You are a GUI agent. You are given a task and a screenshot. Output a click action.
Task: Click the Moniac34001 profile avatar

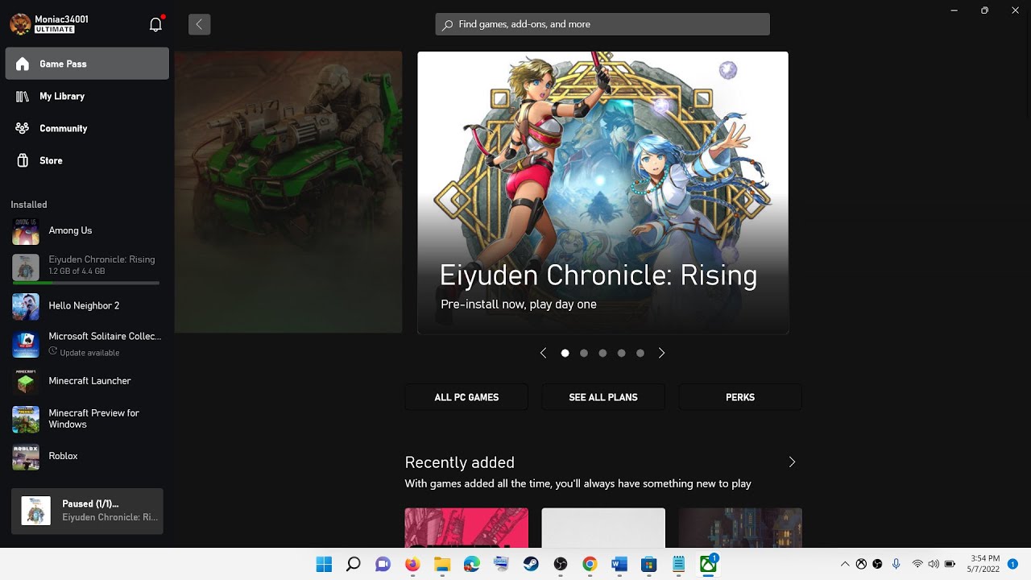pyautogui.click(x=20, y=24)
